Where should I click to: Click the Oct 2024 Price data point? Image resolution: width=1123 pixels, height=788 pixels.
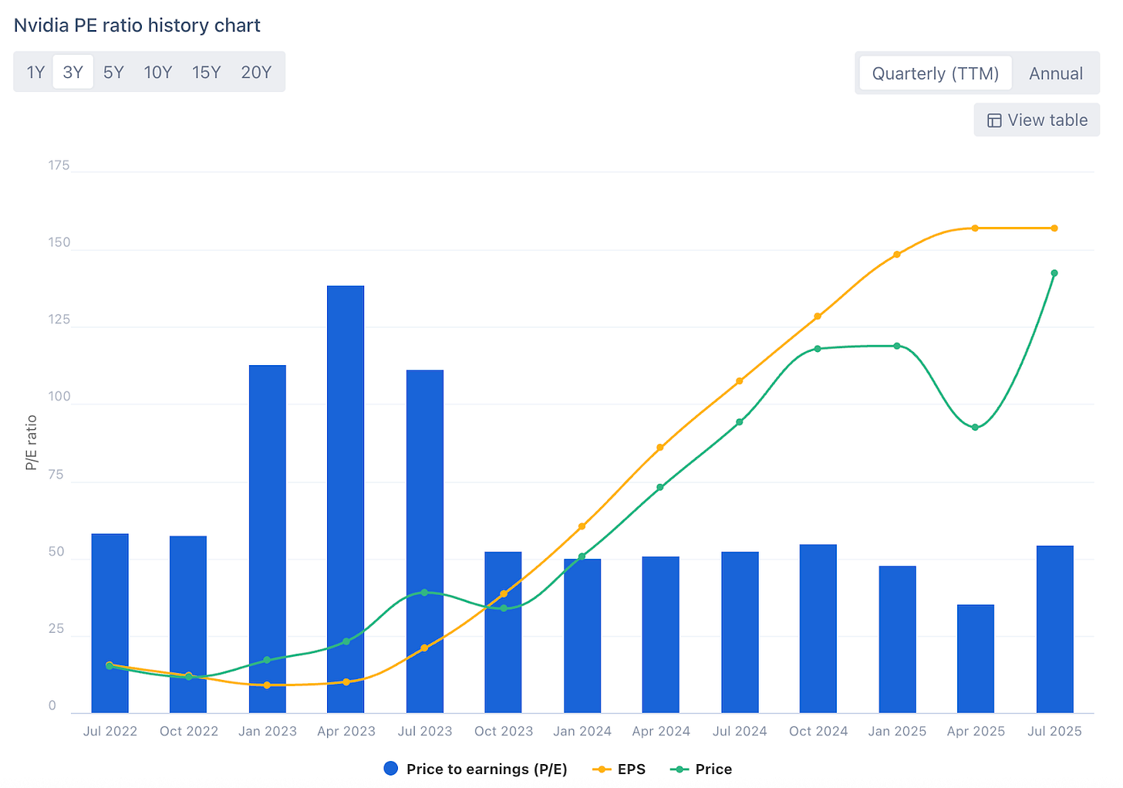818,349
